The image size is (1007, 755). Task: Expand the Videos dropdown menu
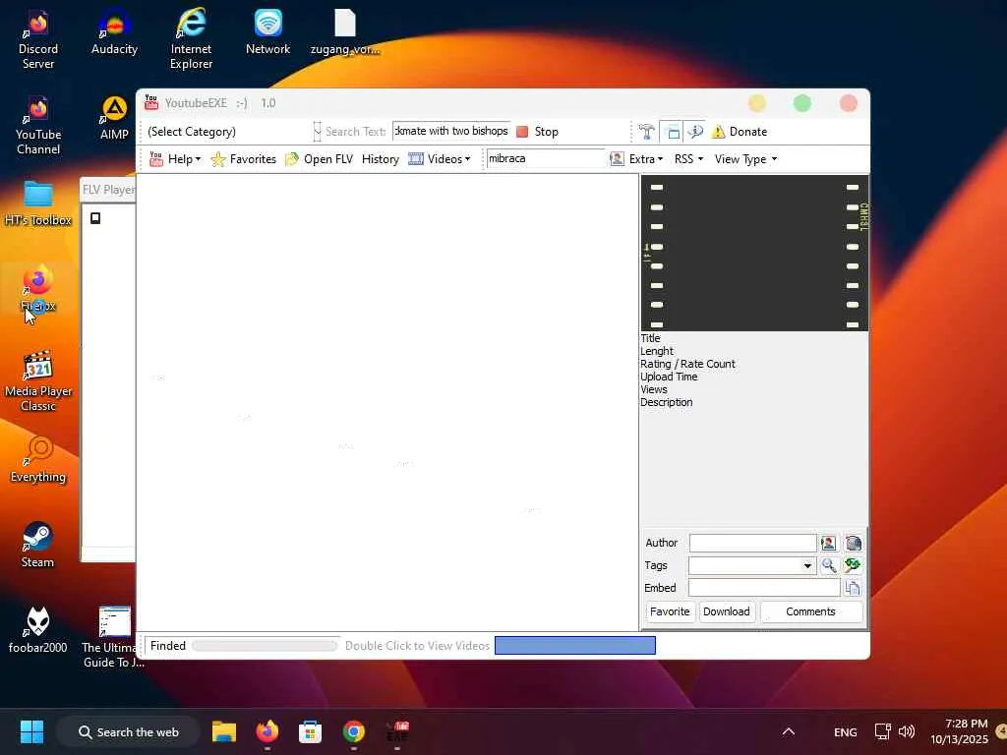click(467, 159)
